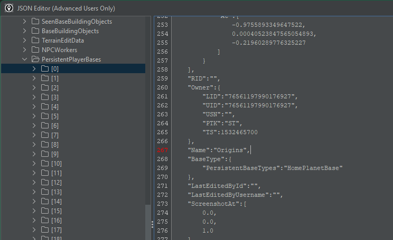The height and width of the screenshot is (240, 393).
Task: Click the BaseBuildingObjects folder icon
Action: tap(35, 31)
